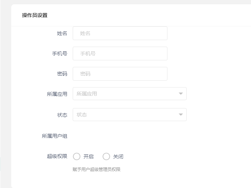Click the 开启 option text
Screen dimensions: 251x188
[x=89, y=157]
